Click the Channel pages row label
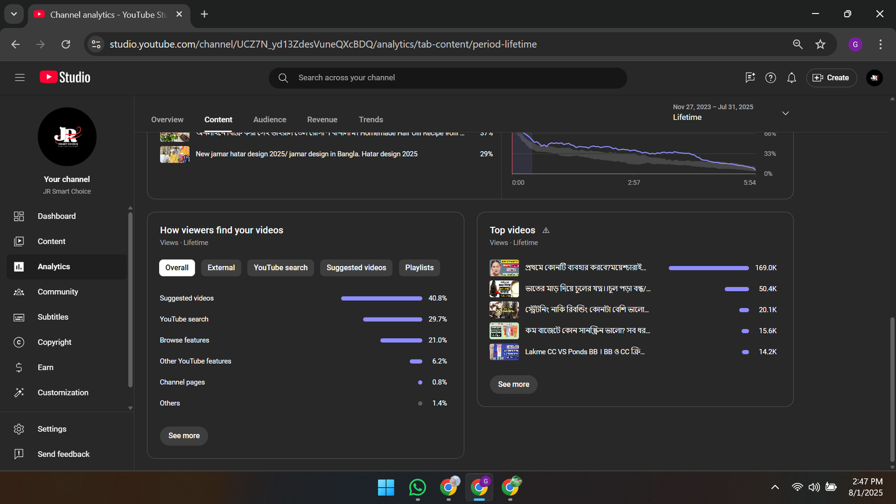Screen dimensions: 896x504 182,382
